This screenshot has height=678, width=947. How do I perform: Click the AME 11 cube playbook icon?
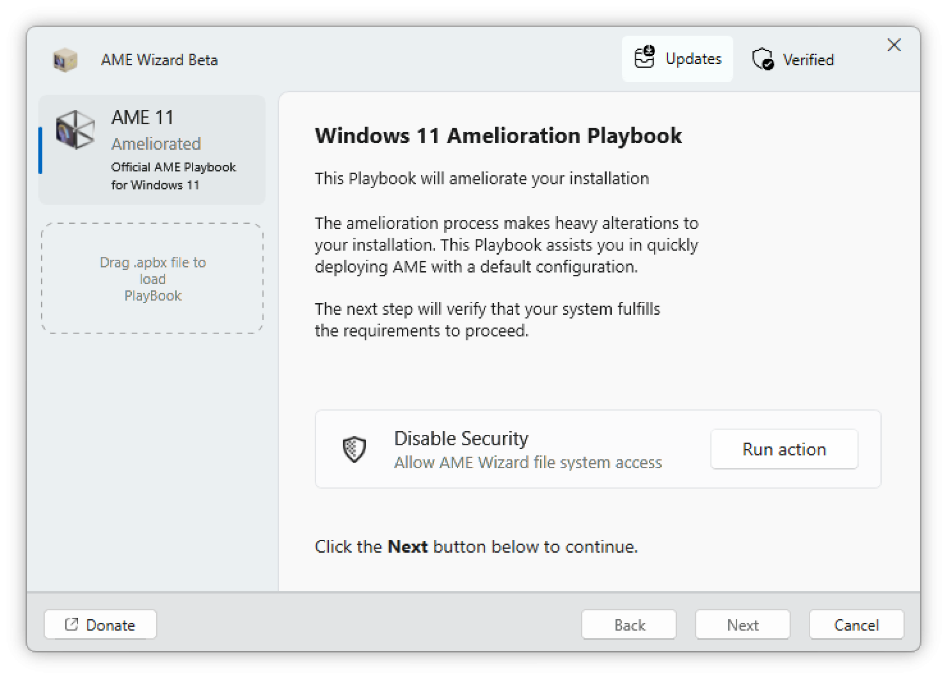(x=75, y=130)
